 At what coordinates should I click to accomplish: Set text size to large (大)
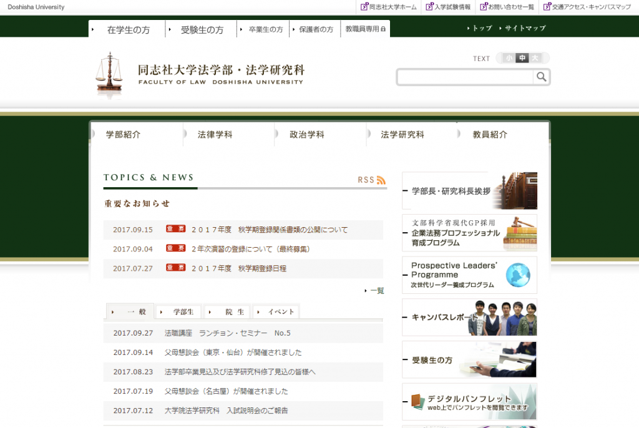535,58
